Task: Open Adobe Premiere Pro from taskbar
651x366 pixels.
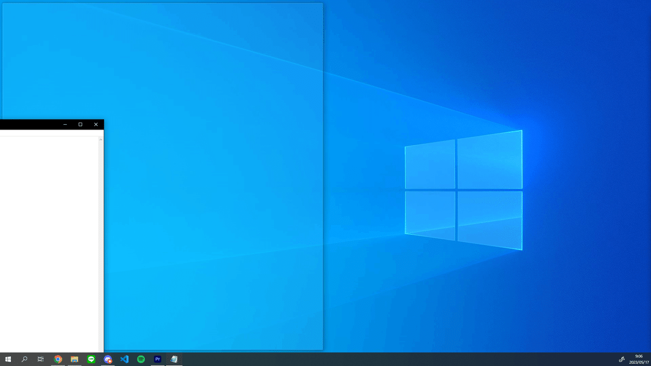Action: [157, 359]
